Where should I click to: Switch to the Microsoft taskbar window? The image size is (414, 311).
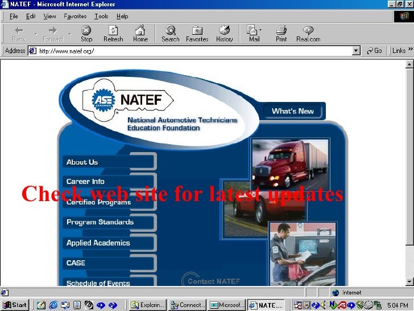coord(227,305)
